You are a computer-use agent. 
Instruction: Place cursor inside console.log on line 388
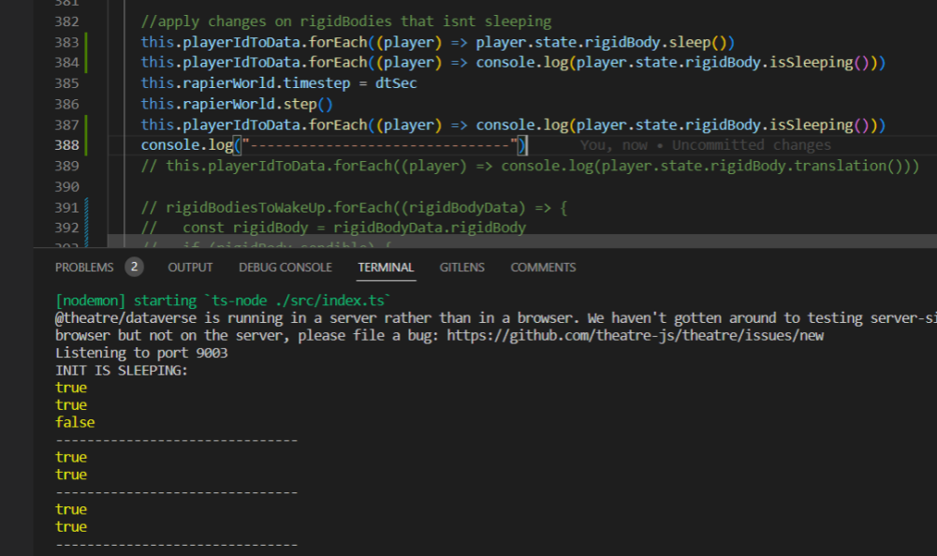[187, 145]
